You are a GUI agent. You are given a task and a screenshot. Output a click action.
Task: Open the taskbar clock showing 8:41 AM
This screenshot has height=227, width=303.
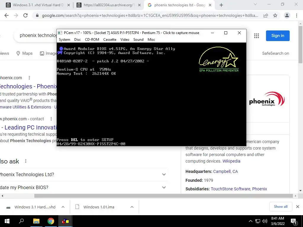pos(278,221)
